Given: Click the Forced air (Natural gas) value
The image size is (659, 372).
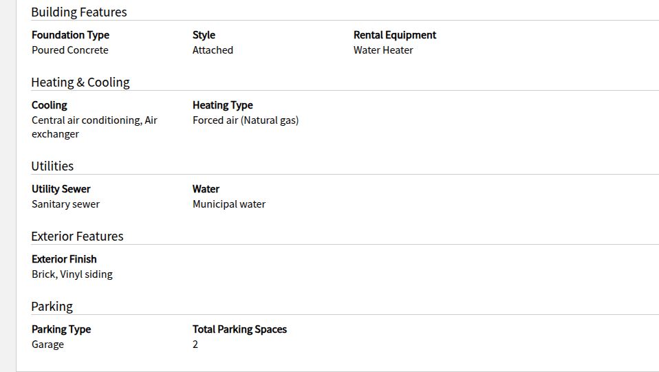Looking at the screenshot, I should click(x=246, y=120).
